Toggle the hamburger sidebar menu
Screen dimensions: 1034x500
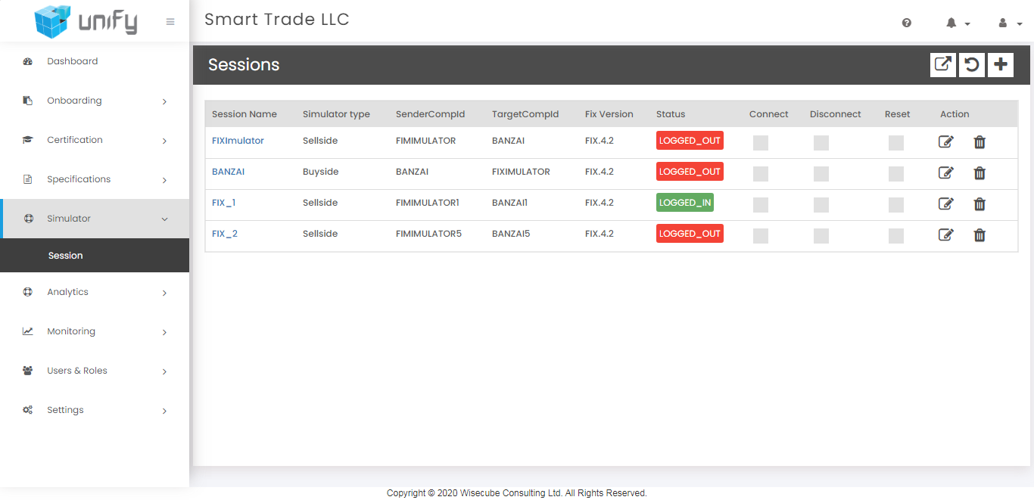click(x=170, y=22)
